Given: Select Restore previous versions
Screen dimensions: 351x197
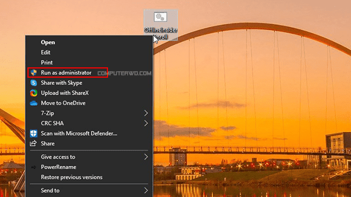Looking at the screenshot, I should tap(89, 177).
